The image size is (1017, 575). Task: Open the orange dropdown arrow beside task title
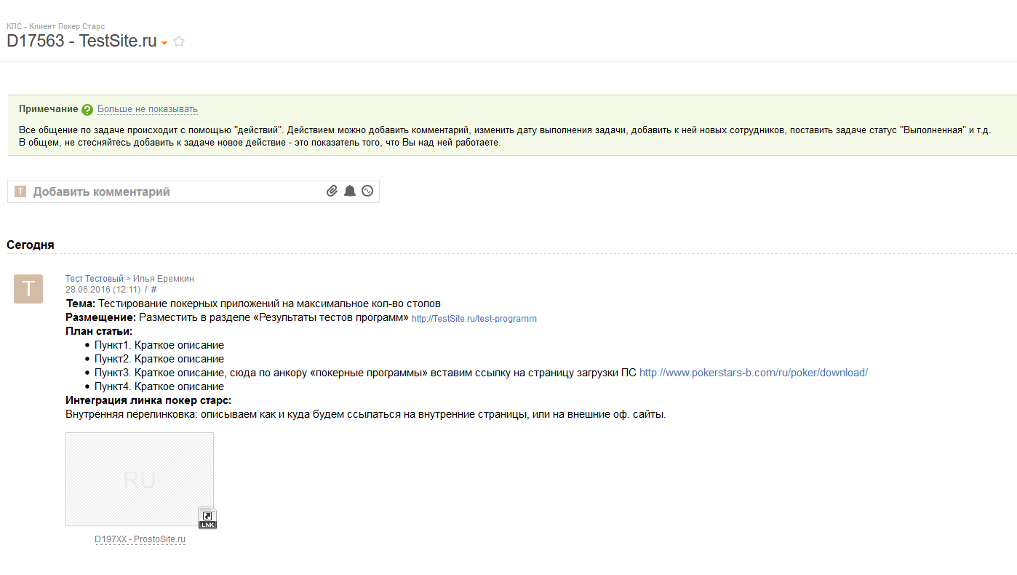[x=164, y=44]
